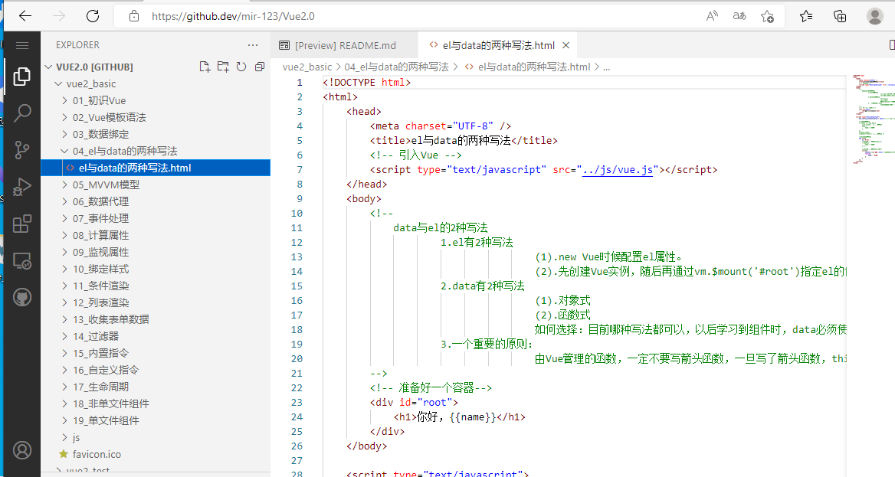Reload the github.dev page
This screenshot has width=895, height=477.
(93, 16)
